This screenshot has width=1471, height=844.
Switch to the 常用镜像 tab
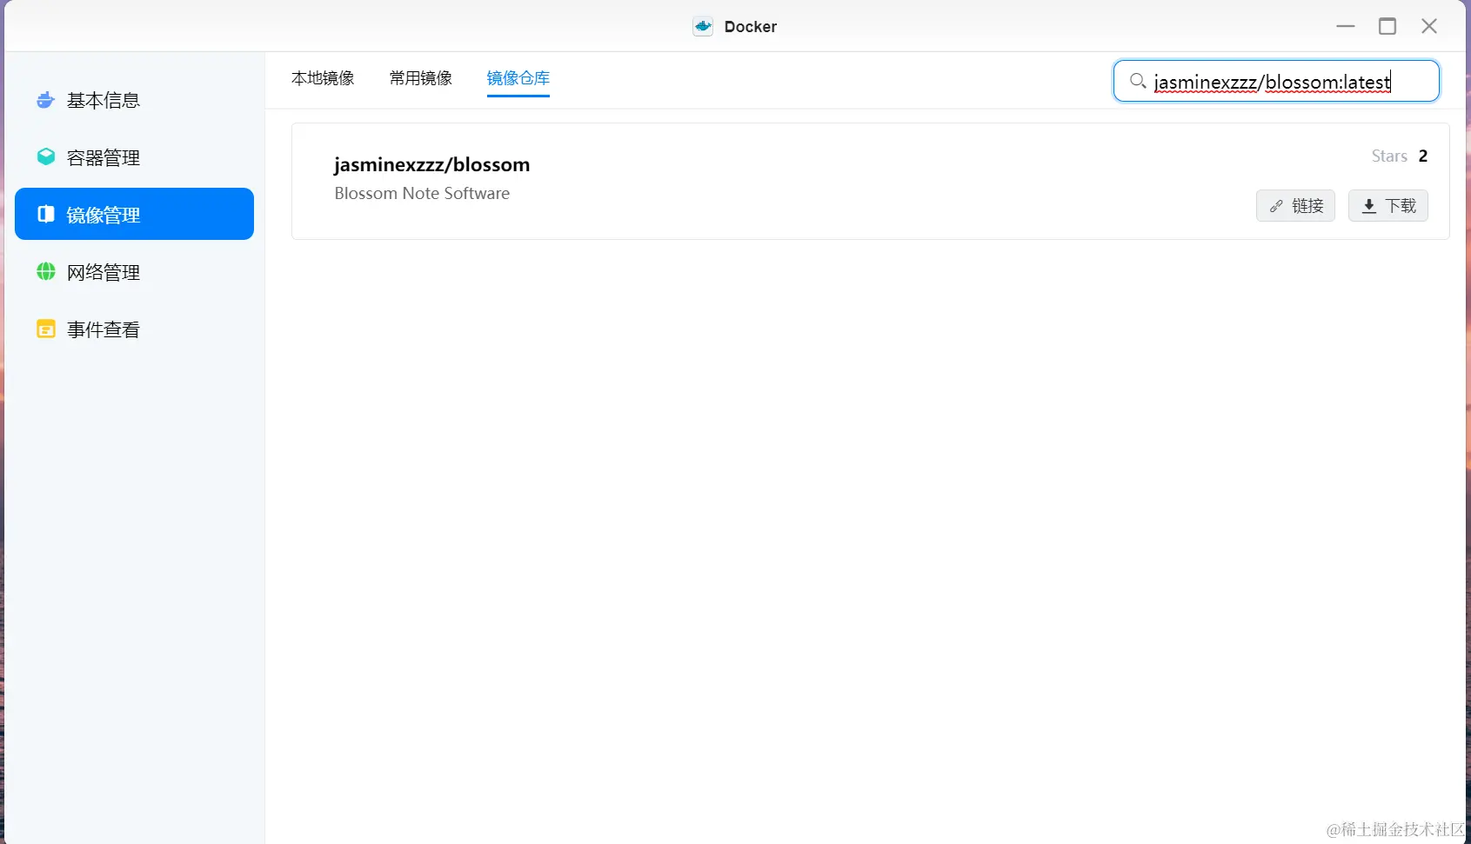(421, 78)
